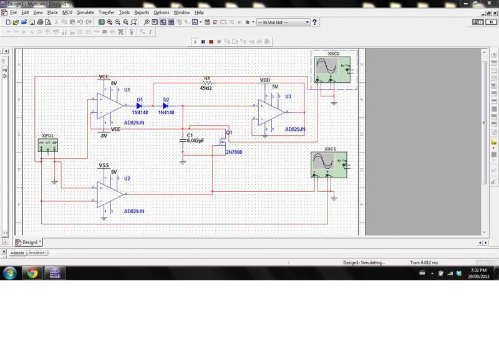Pause the running simulation
The image size is (499, 347).
(203, 42)
